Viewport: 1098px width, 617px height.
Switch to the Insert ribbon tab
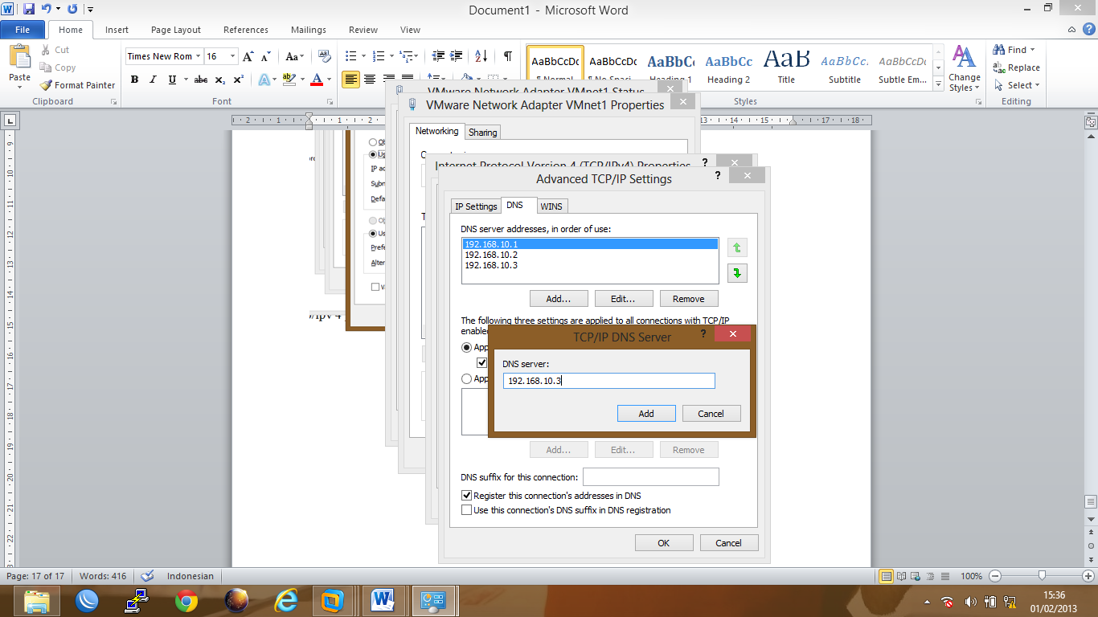point(117,30)
